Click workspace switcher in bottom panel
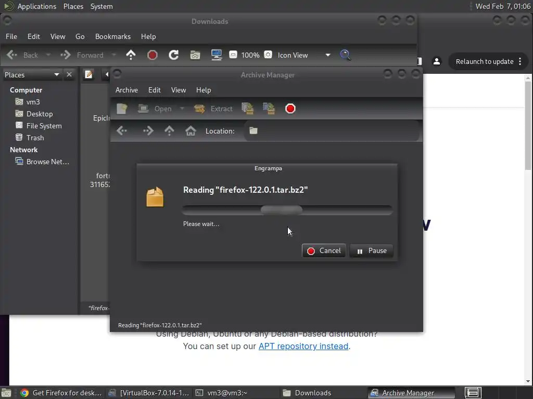This screenshot has height=399, width=533. click(473, 393)
